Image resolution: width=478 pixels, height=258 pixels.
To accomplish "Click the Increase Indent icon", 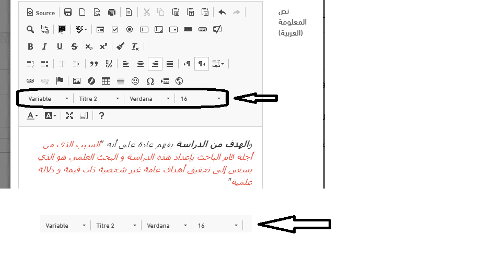I will click(76, 64).
